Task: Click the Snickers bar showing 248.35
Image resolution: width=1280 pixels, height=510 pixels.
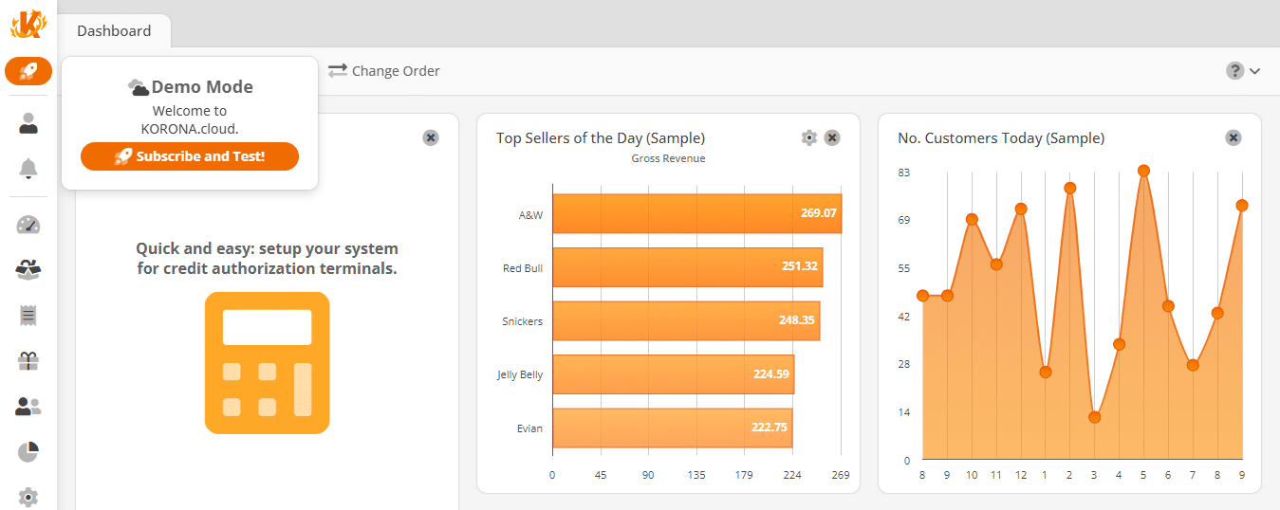Action: (x=686, y=320)
